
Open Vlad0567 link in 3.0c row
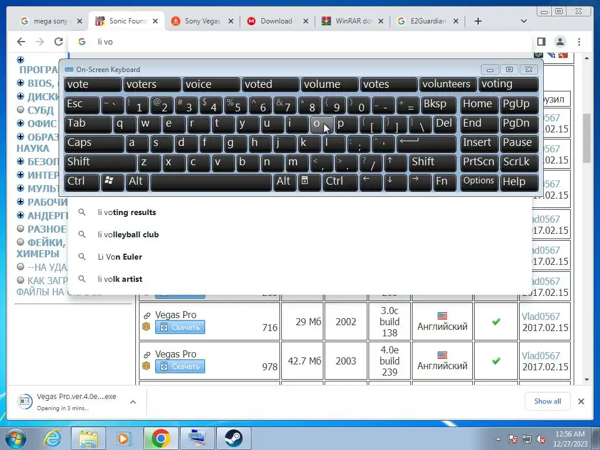tap(540, 316)
